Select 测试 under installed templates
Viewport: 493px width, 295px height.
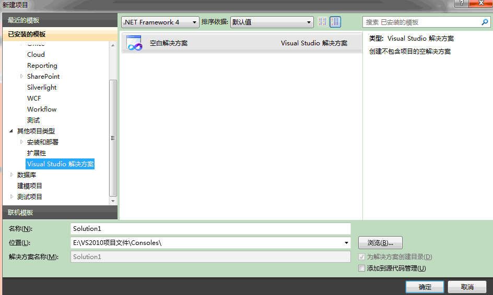tap(33, 120)
